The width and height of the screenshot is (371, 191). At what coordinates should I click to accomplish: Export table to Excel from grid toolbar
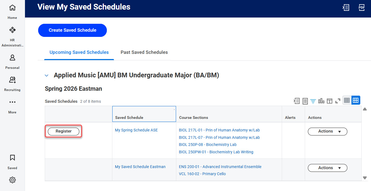click(x=297, y=101)
